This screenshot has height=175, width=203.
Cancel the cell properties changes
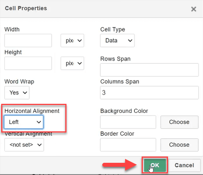[x=185, y=165]
